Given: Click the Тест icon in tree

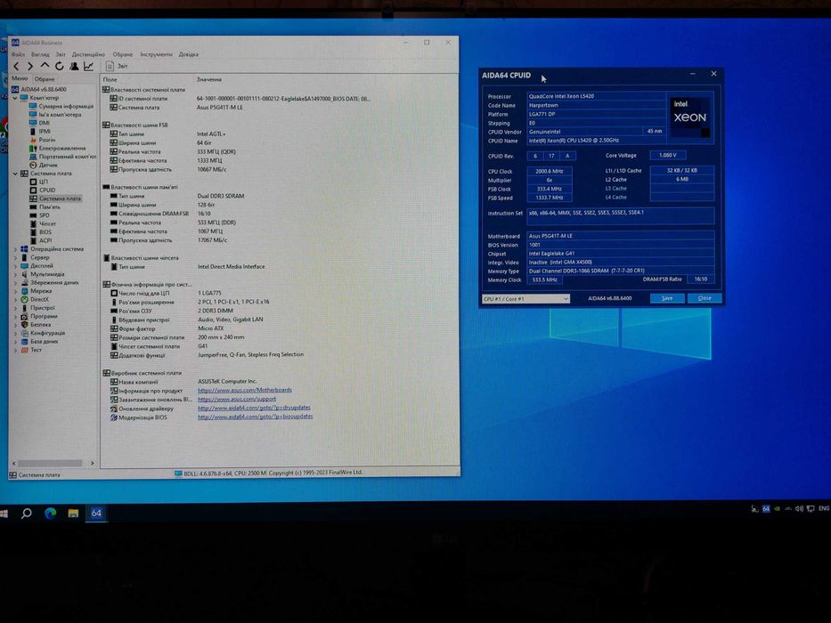Looking at the screenshot, I should point(24,350).
